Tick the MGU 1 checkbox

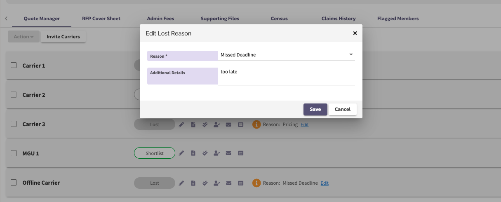pos(14,153)
